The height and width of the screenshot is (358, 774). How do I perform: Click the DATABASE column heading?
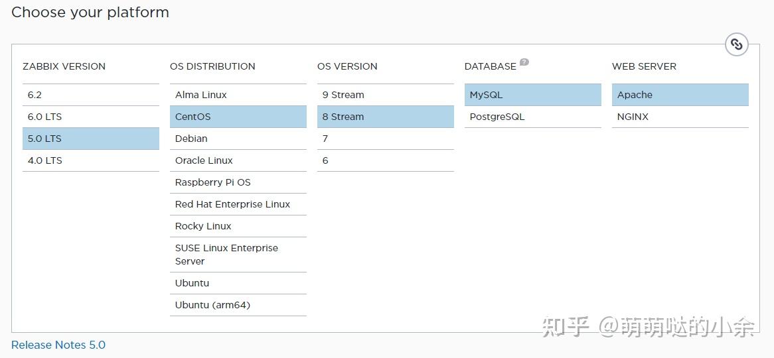pyautogui.click(x=490, y=66)
